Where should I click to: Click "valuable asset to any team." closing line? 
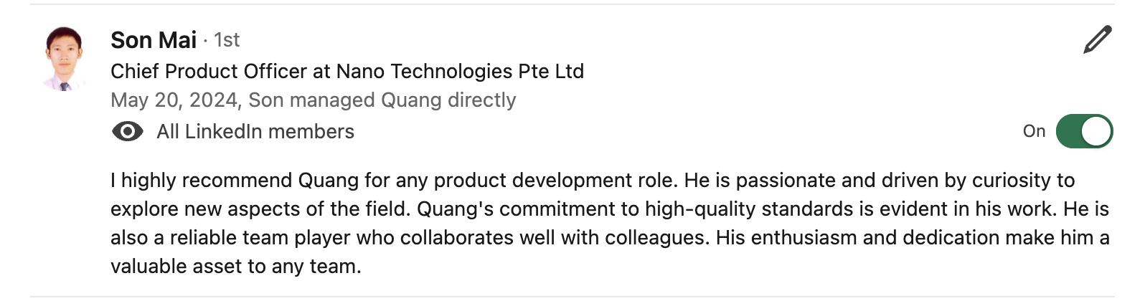[x=236, y=267]
